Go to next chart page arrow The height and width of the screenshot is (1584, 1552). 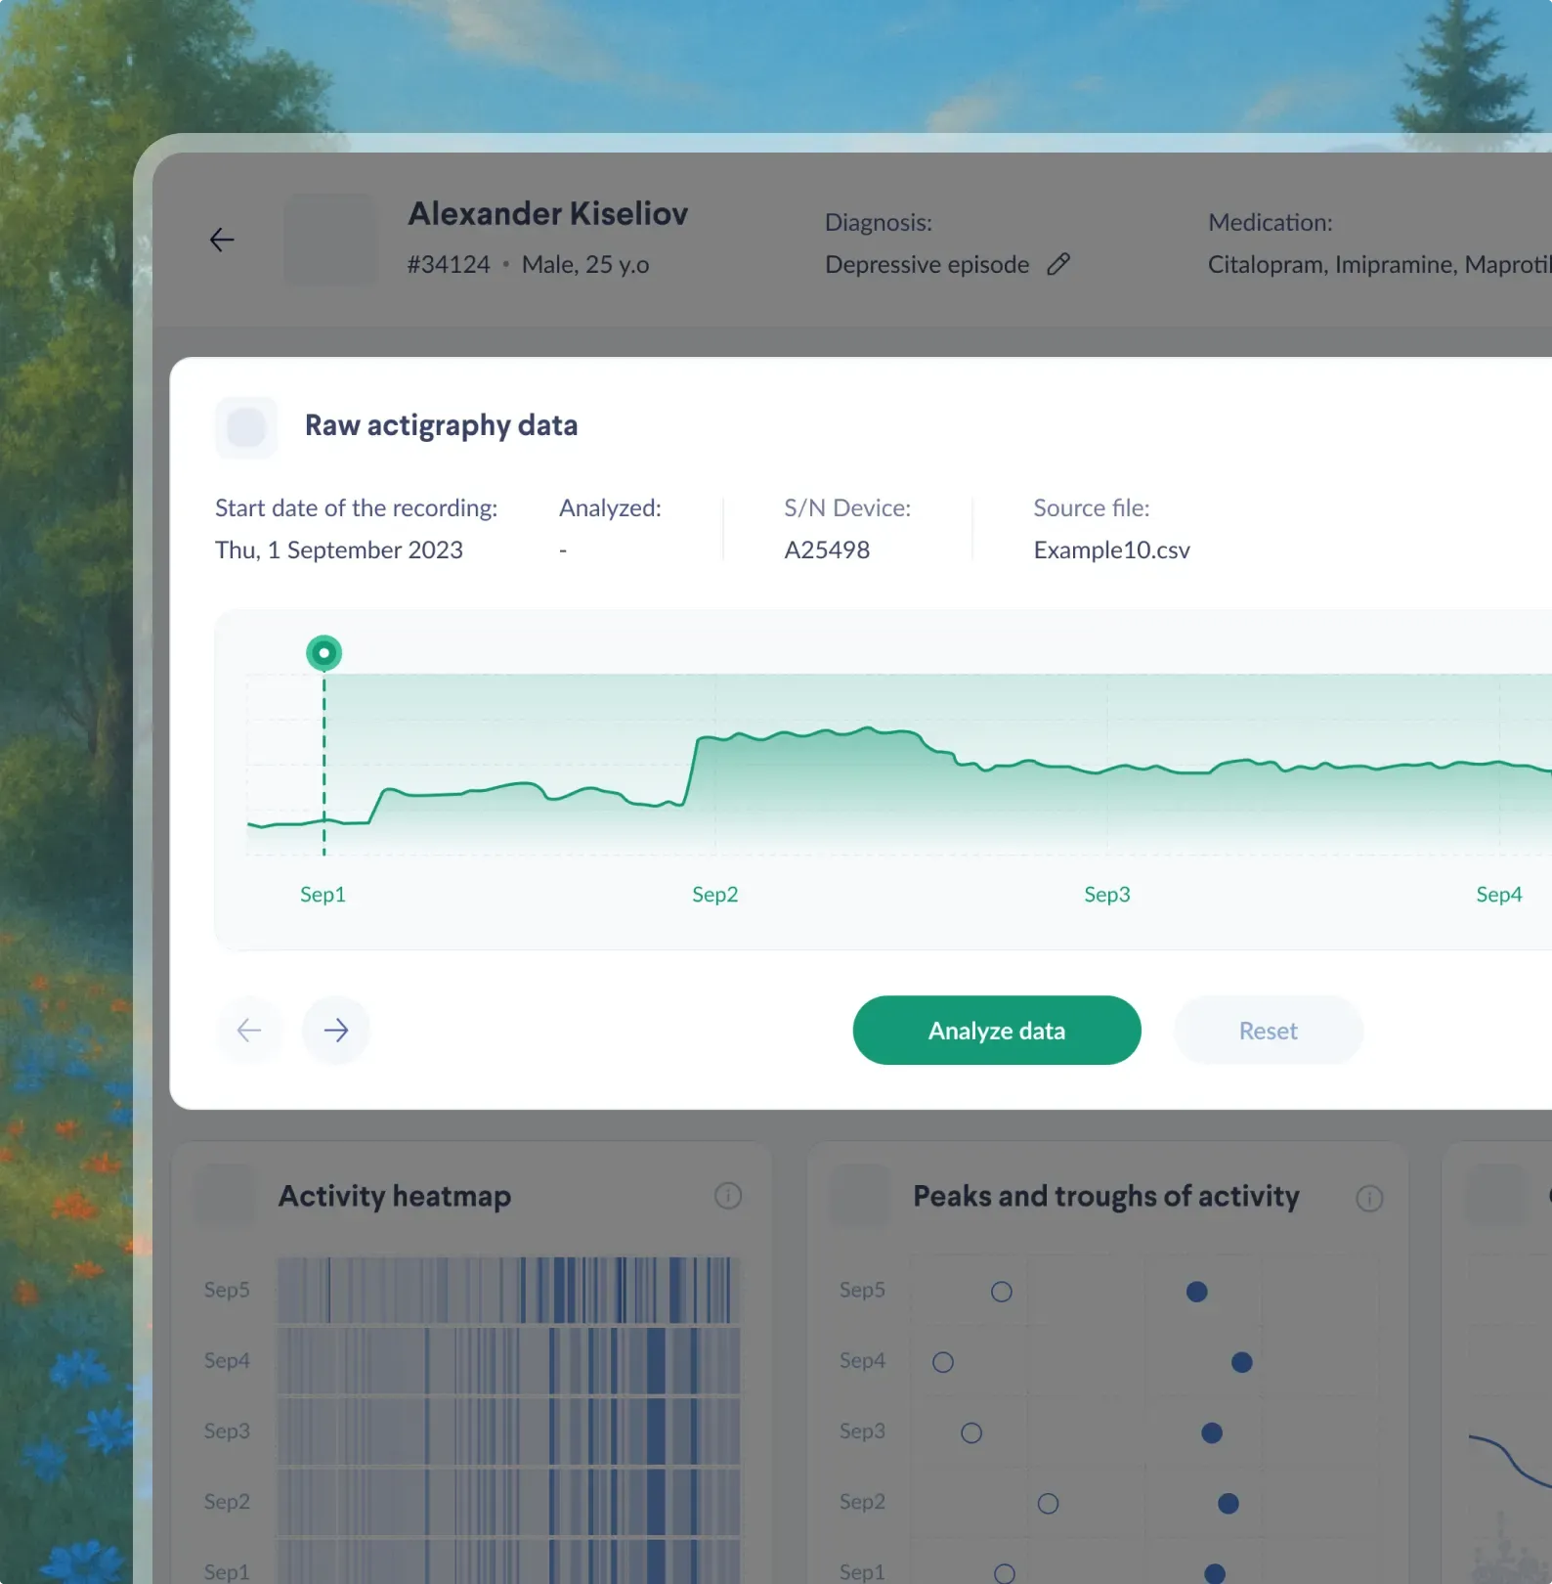[x=336, y=1030]
